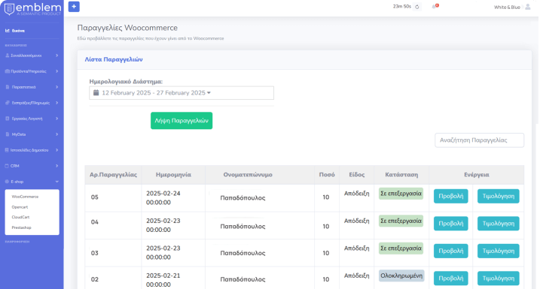Image resolution: width=540 pixels, height=289 pixels.
Task: Select WooCommerce in E-shop submenu
Action: click(x=25, y=197)
